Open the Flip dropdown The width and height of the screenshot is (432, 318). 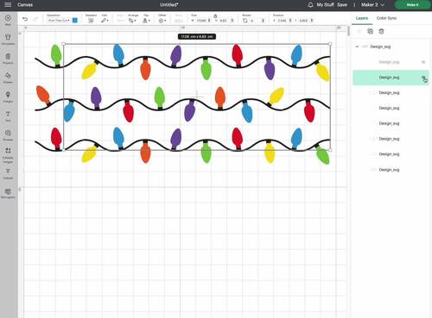pyautogui.click(x=146, y=20)
